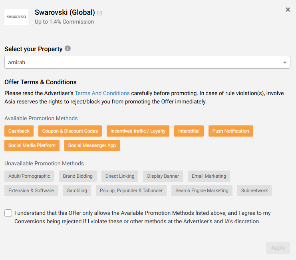The height and width of the screenshot is (260, 296).
Task: Click the Select your Property info icon
Action: click(x=68, y=49)
